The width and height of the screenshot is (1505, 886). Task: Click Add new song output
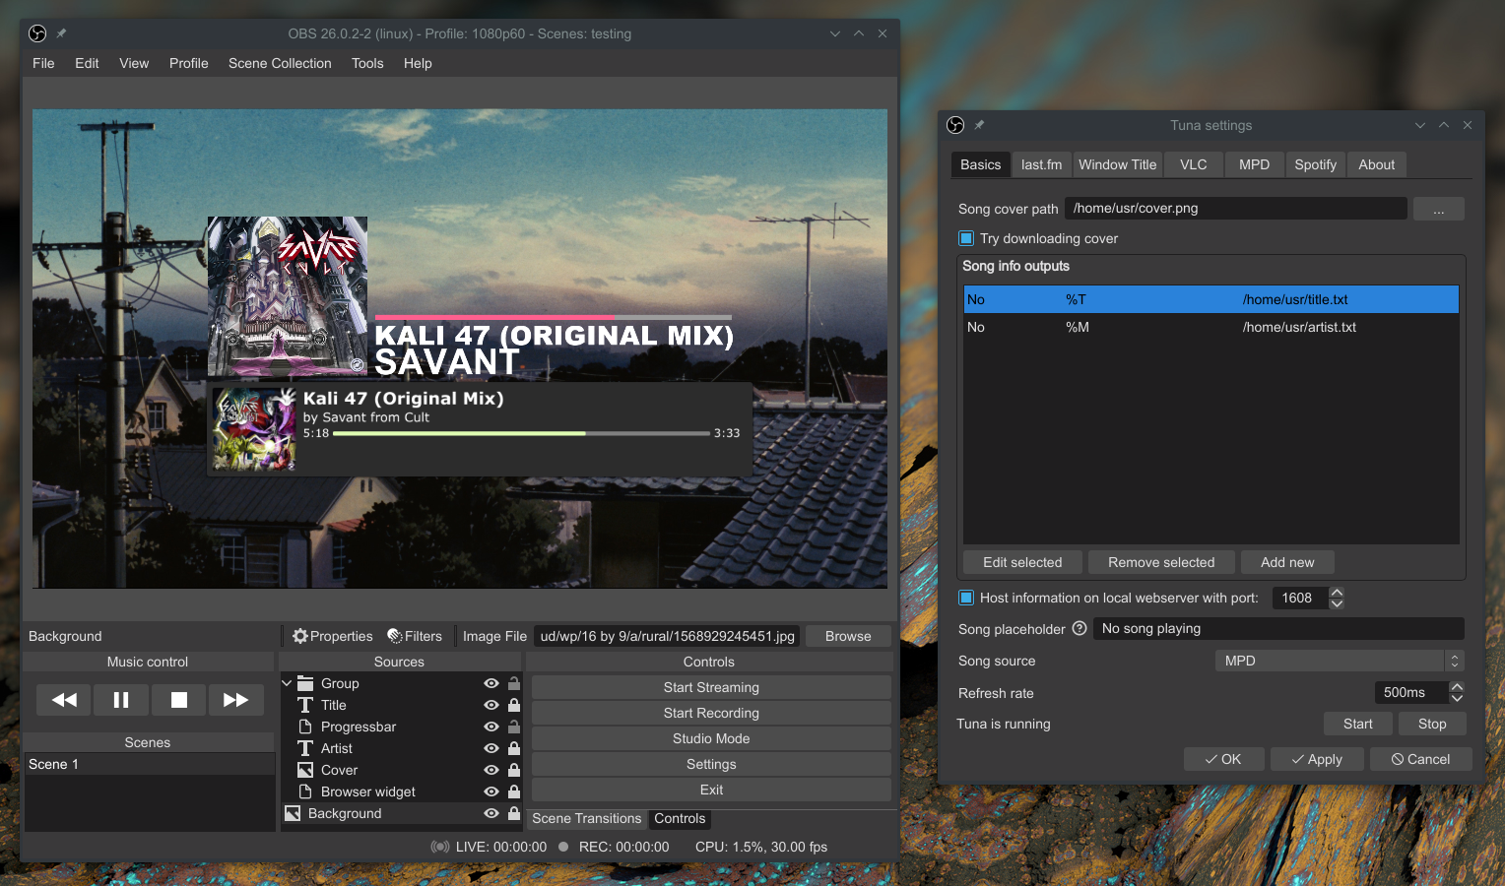click(1287, 562)
